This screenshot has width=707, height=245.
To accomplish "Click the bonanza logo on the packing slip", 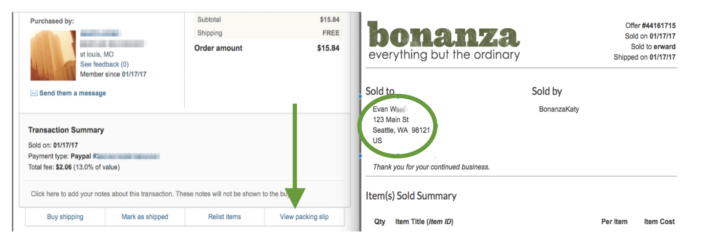I will [444, 41].
